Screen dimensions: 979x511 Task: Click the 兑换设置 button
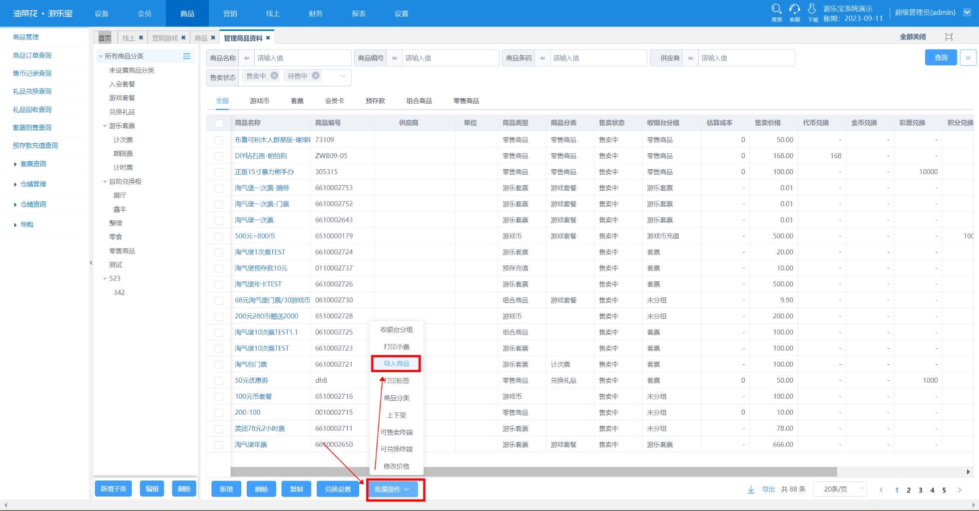(x=338, y=489)
